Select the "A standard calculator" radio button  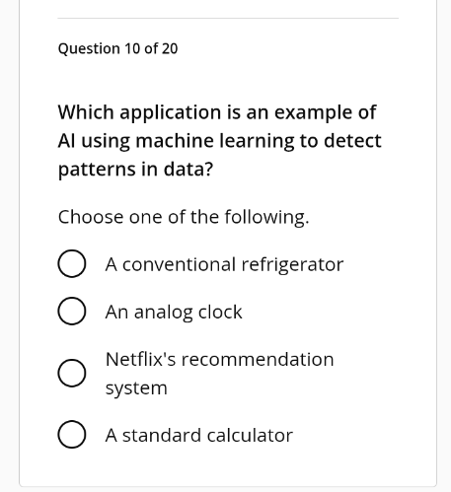pos(72,434)
